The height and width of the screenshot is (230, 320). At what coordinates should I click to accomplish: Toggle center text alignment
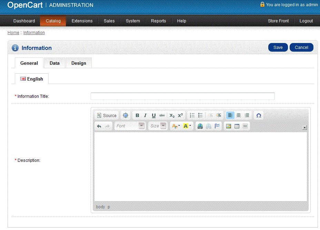click(239, 115)
